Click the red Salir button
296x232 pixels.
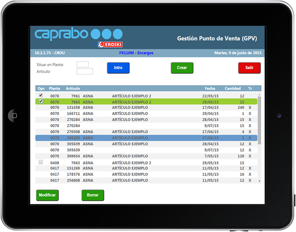(x=249, y=68)
